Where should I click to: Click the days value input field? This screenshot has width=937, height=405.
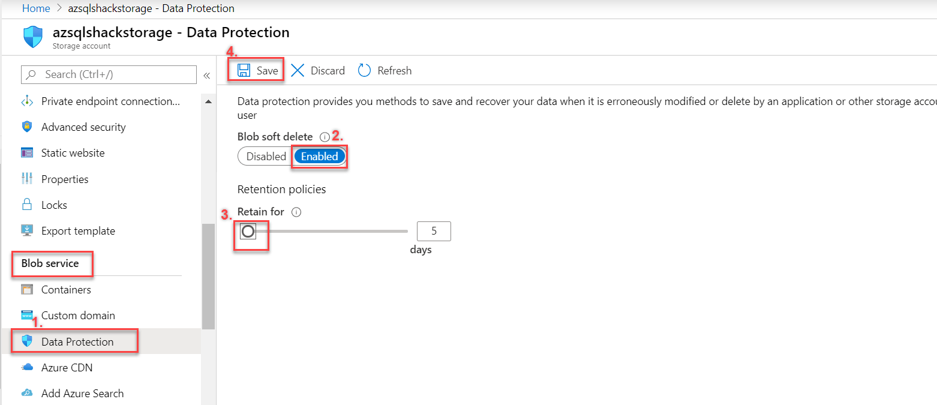433,231
